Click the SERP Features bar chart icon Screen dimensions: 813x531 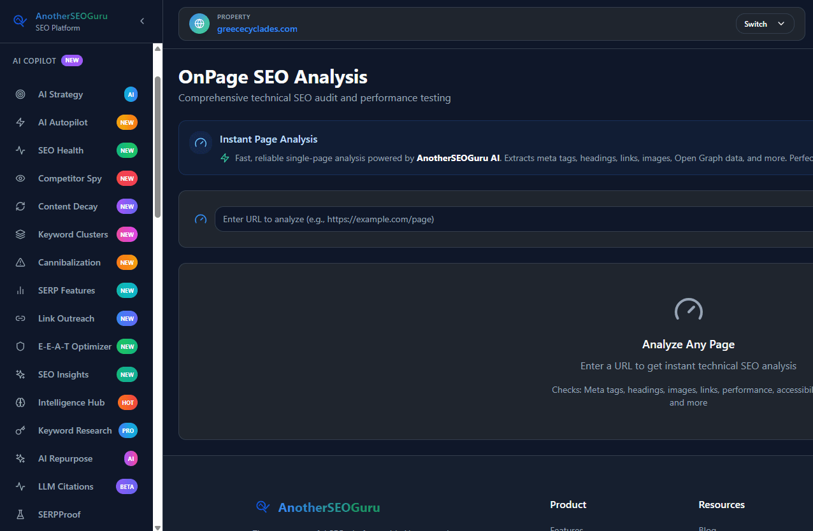(20, 290)
